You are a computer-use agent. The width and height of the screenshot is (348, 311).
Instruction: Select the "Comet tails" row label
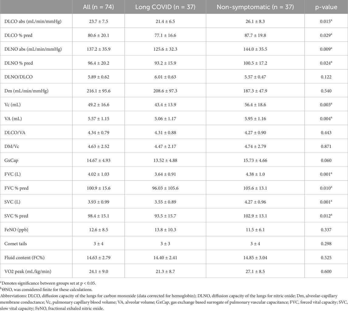click(x=16, y=244)
